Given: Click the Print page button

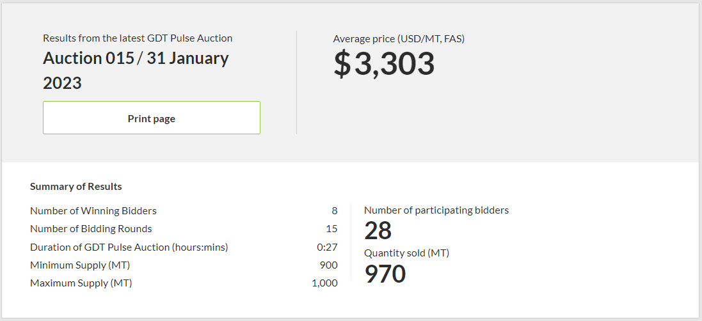Looking at the screenshot, I should pos(152,118).
